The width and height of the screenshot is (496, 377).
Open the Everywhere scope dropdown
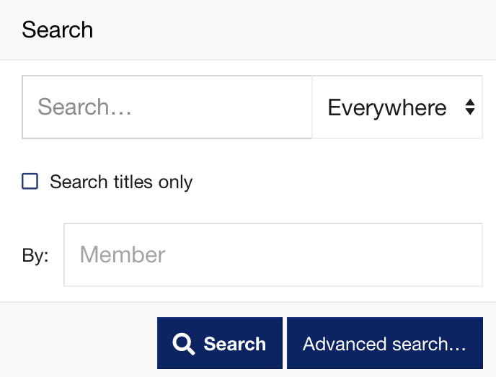pos(397,108)
